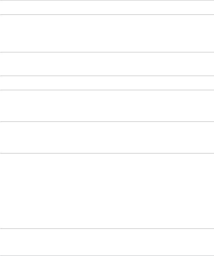Select the fifth horizontal divider line

click(x=107, y=90)
